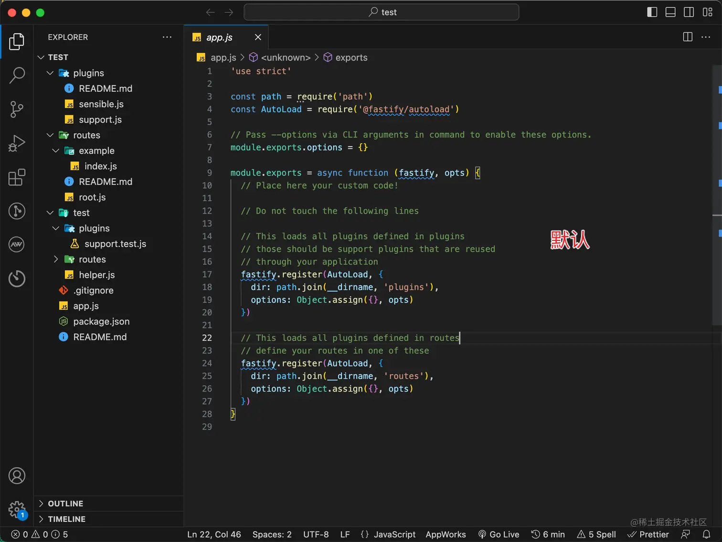This screenshot has width=722, height=542.
Task: Open root.js file
Action: [x=109, y=197]
